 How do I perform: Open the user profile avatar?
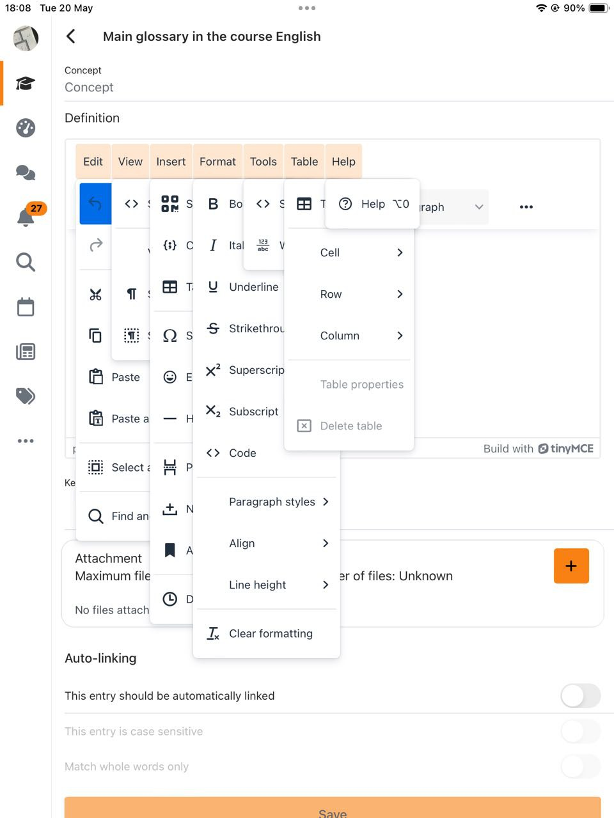pyautogui.click(x=26, y=38)
